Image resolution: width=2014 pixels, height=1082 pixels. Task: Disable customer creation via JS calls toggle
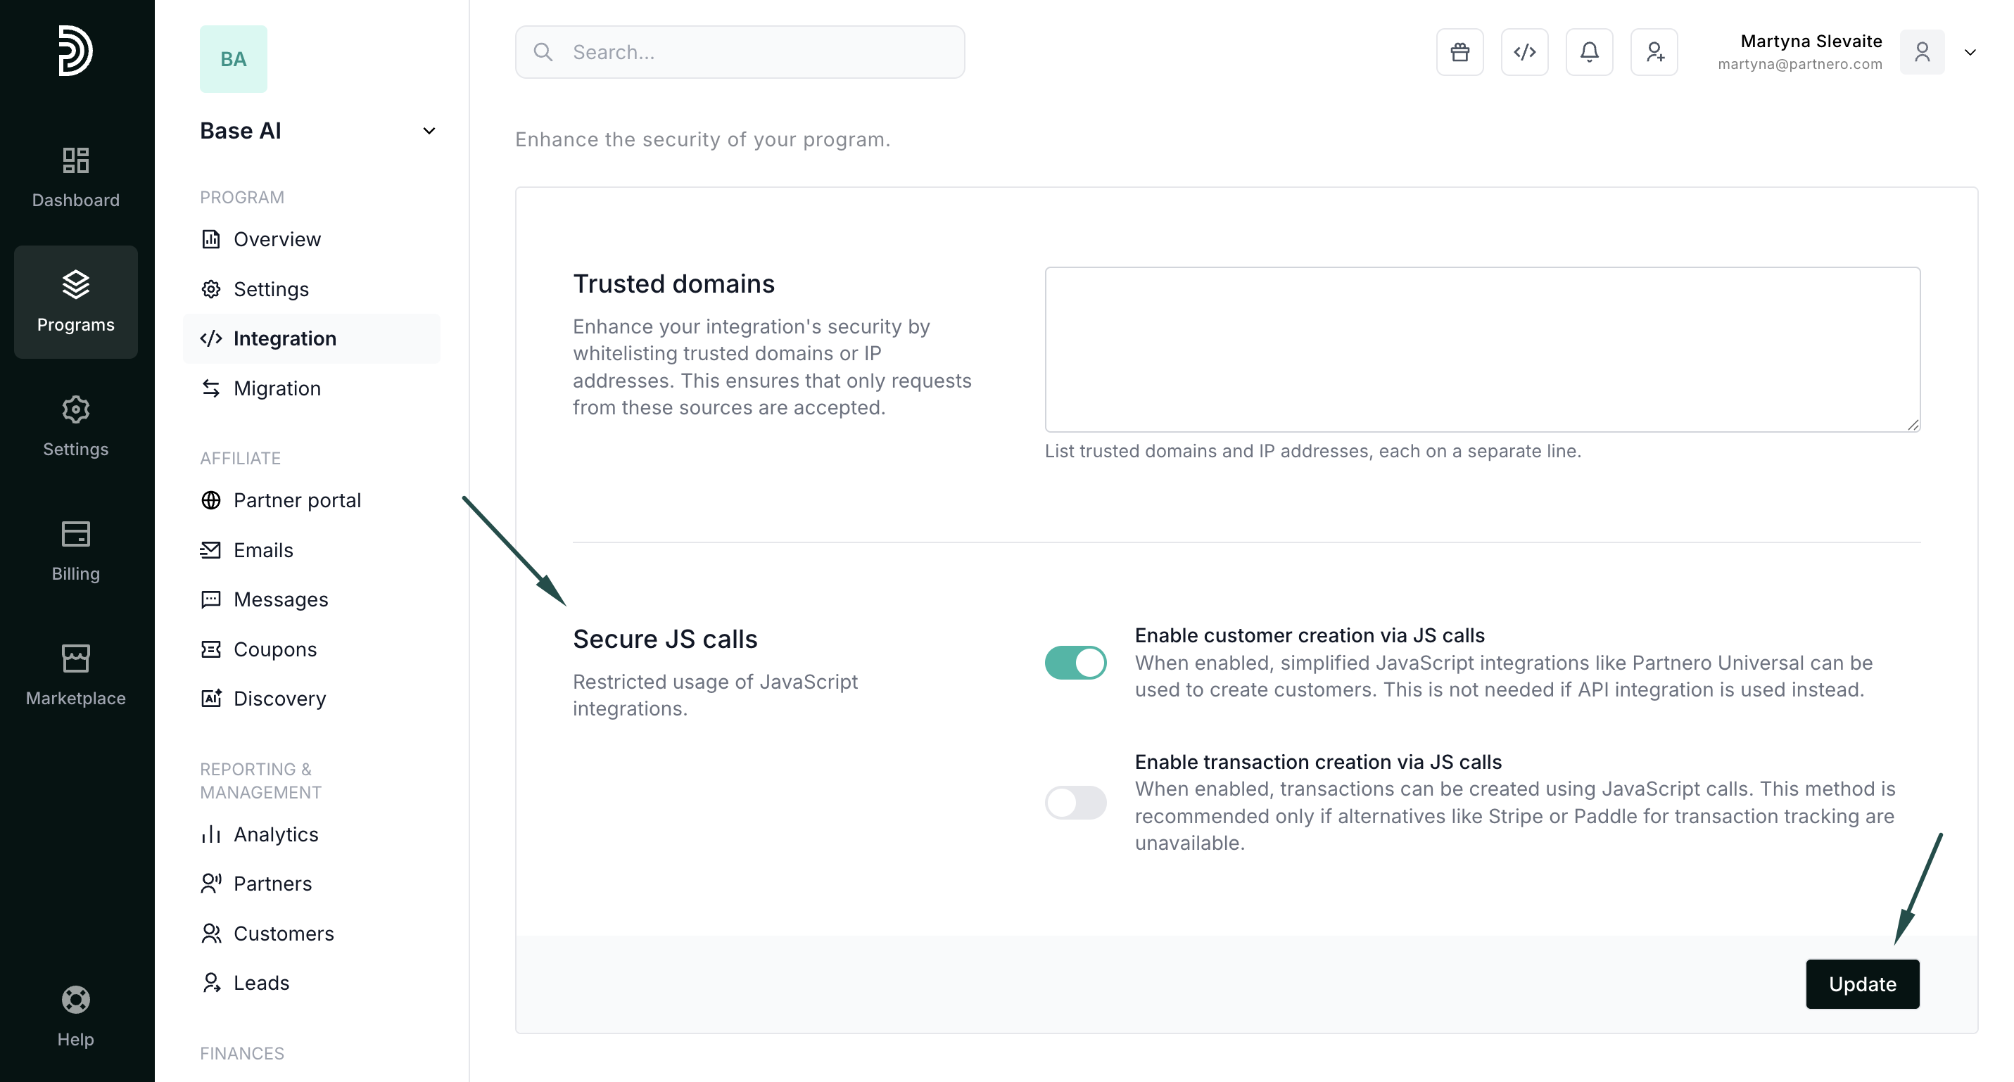point(1075,662)
